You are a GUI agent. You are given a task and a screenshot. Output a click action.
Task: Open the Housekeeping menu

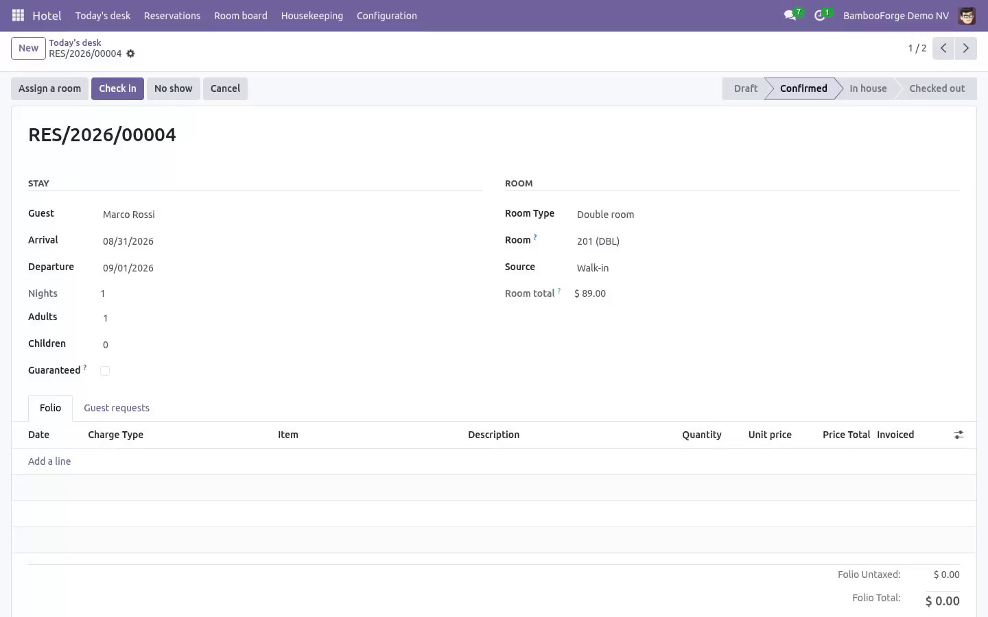[x=312, y=16]
